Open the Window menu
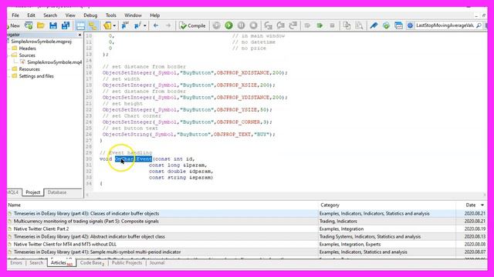This screenshot has width=494, height=277. (x=133, y=15)
